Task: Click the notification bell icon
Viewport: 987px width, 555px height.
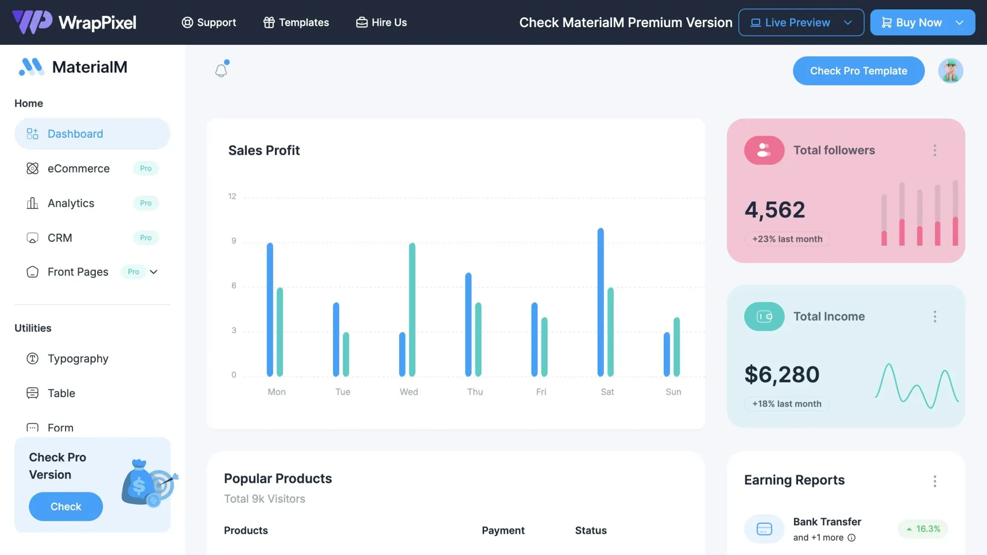Action: 221,71
